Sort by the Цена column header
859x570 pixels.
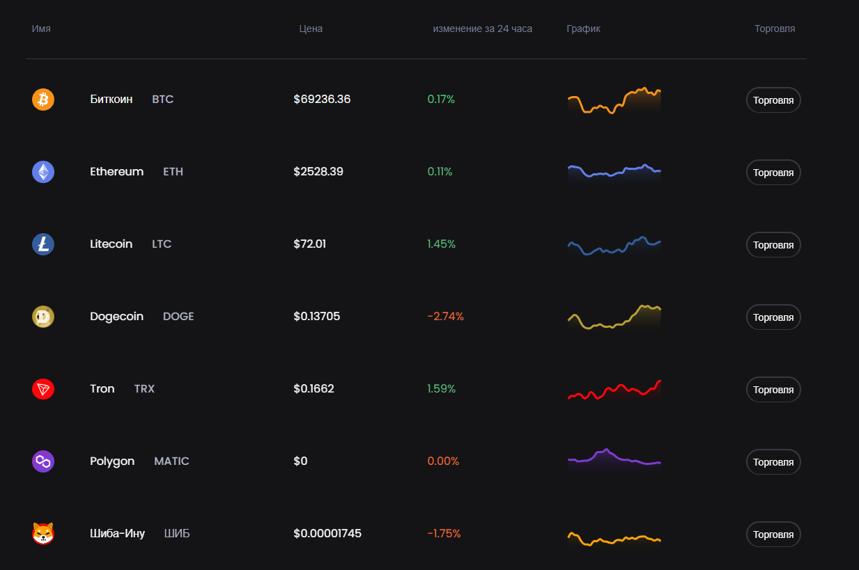coord(311,29)
